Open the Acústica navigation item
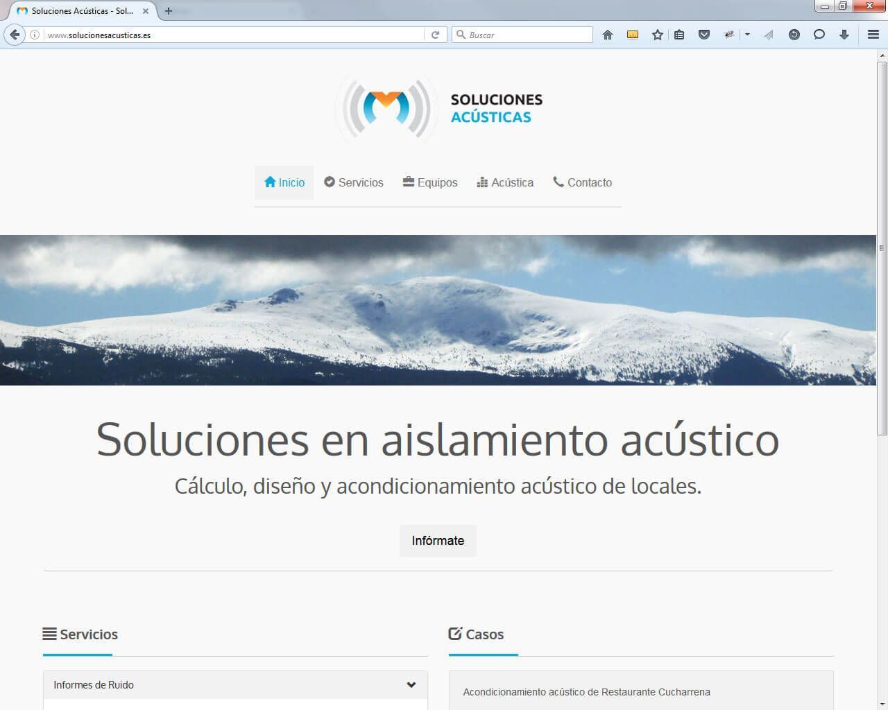888x710 pixels. tap(505, 182)
